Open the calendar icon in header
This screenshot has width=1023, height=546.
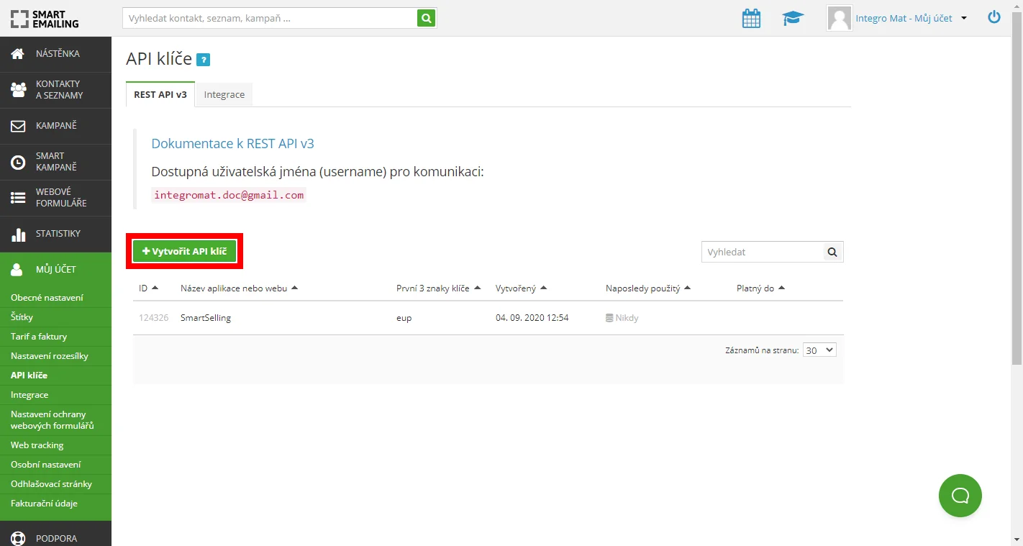(751, 18)
